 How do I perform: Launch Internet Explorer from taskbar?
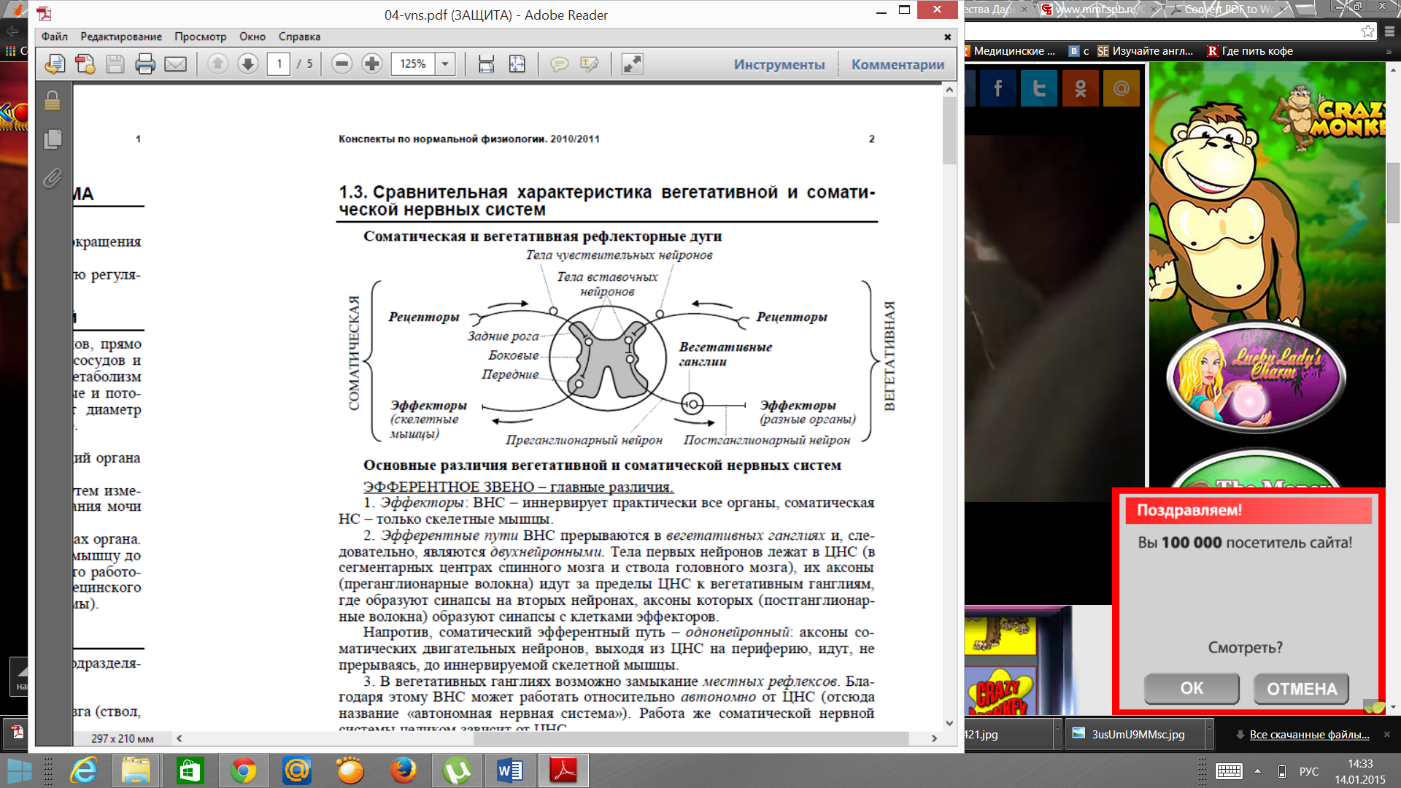(83, 771)
